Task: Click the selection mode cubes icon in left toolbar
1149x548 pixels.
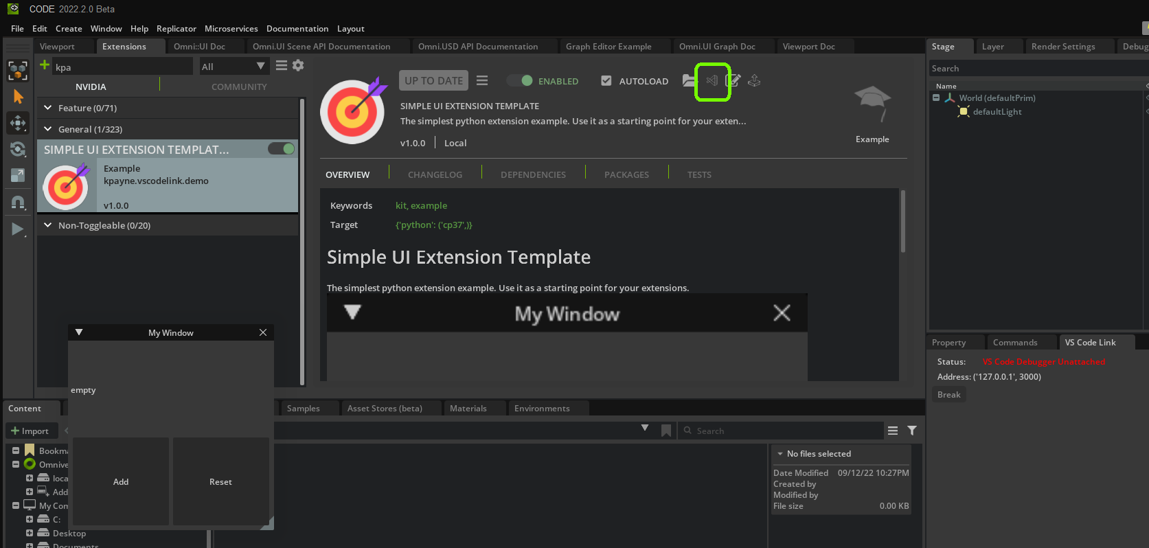Action: pyautogui.click(x=18, y=70)
